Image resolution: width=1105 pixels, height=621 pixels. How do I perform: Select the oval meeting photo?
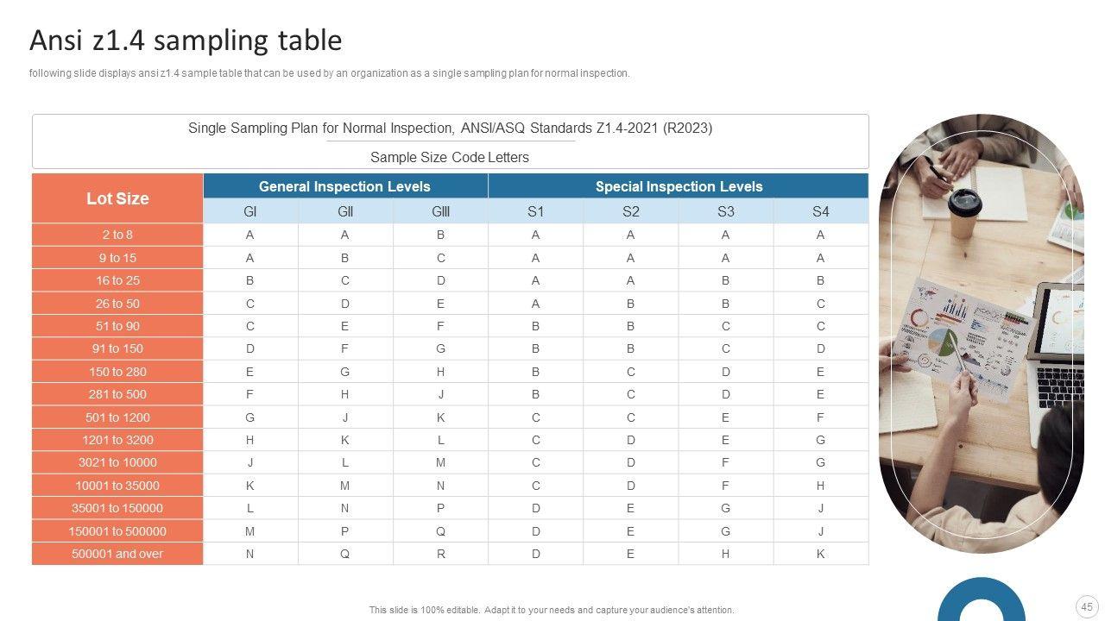(x=981, y=333)
